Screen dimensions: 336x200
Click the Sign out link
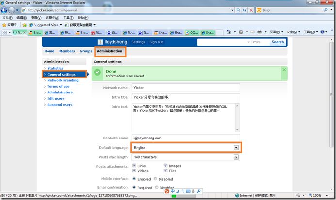pyautogui.click(x=156, y=42)
